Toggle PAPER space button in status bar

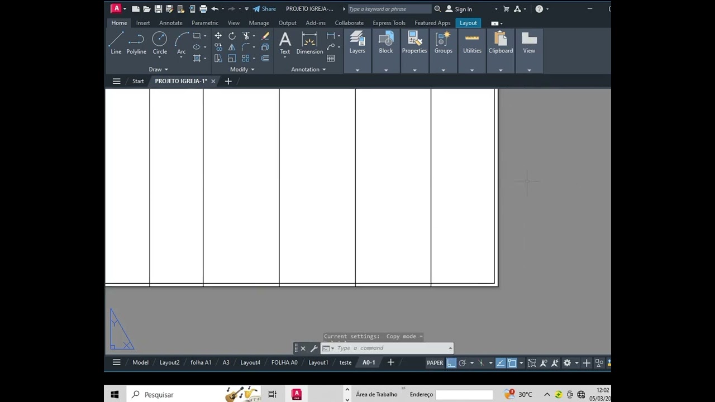pyautogui.click(x=435, y=363)
